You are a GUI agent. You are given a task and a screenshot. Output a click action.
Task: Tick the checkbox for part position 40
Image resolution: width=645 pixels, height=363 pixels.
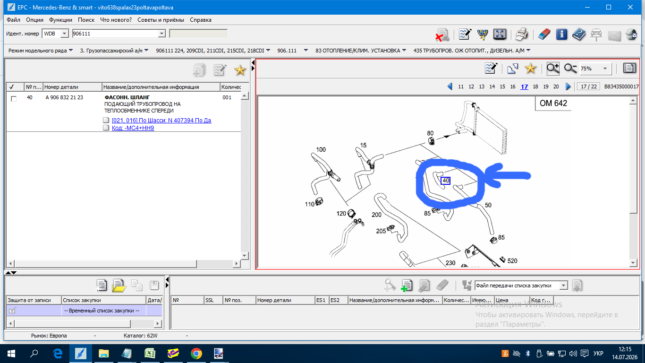14,98
